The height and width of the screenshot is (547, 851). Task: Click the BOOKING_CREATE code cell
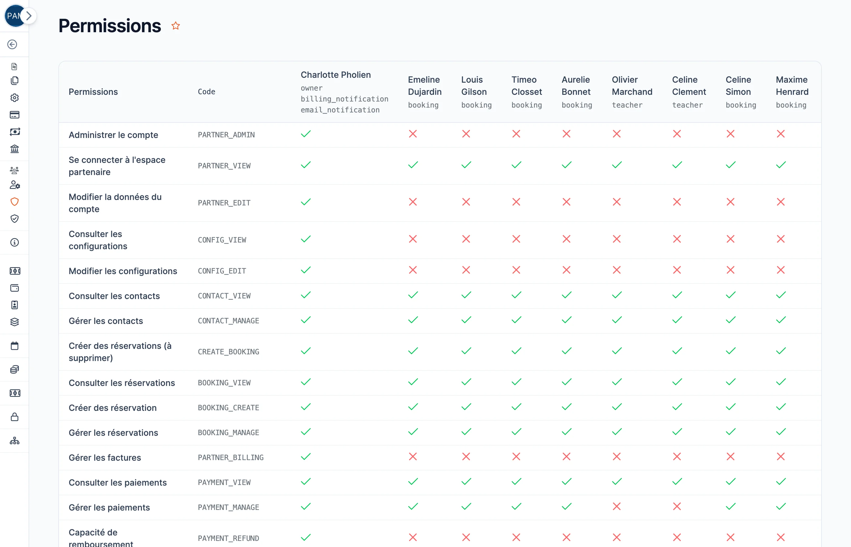tap(228, 408)
